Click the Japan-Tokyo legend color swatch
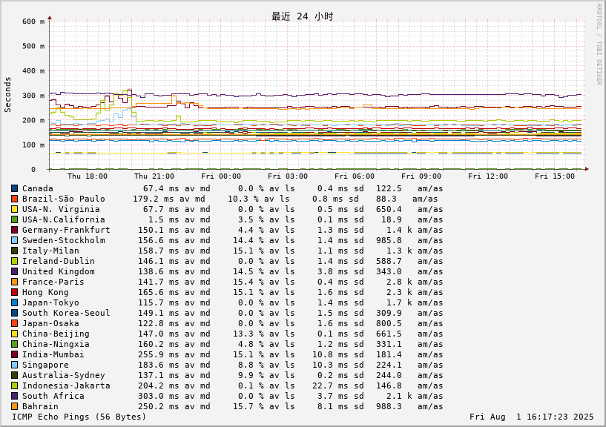This screenshot has height=427, width=606. (x=14, y=302)
